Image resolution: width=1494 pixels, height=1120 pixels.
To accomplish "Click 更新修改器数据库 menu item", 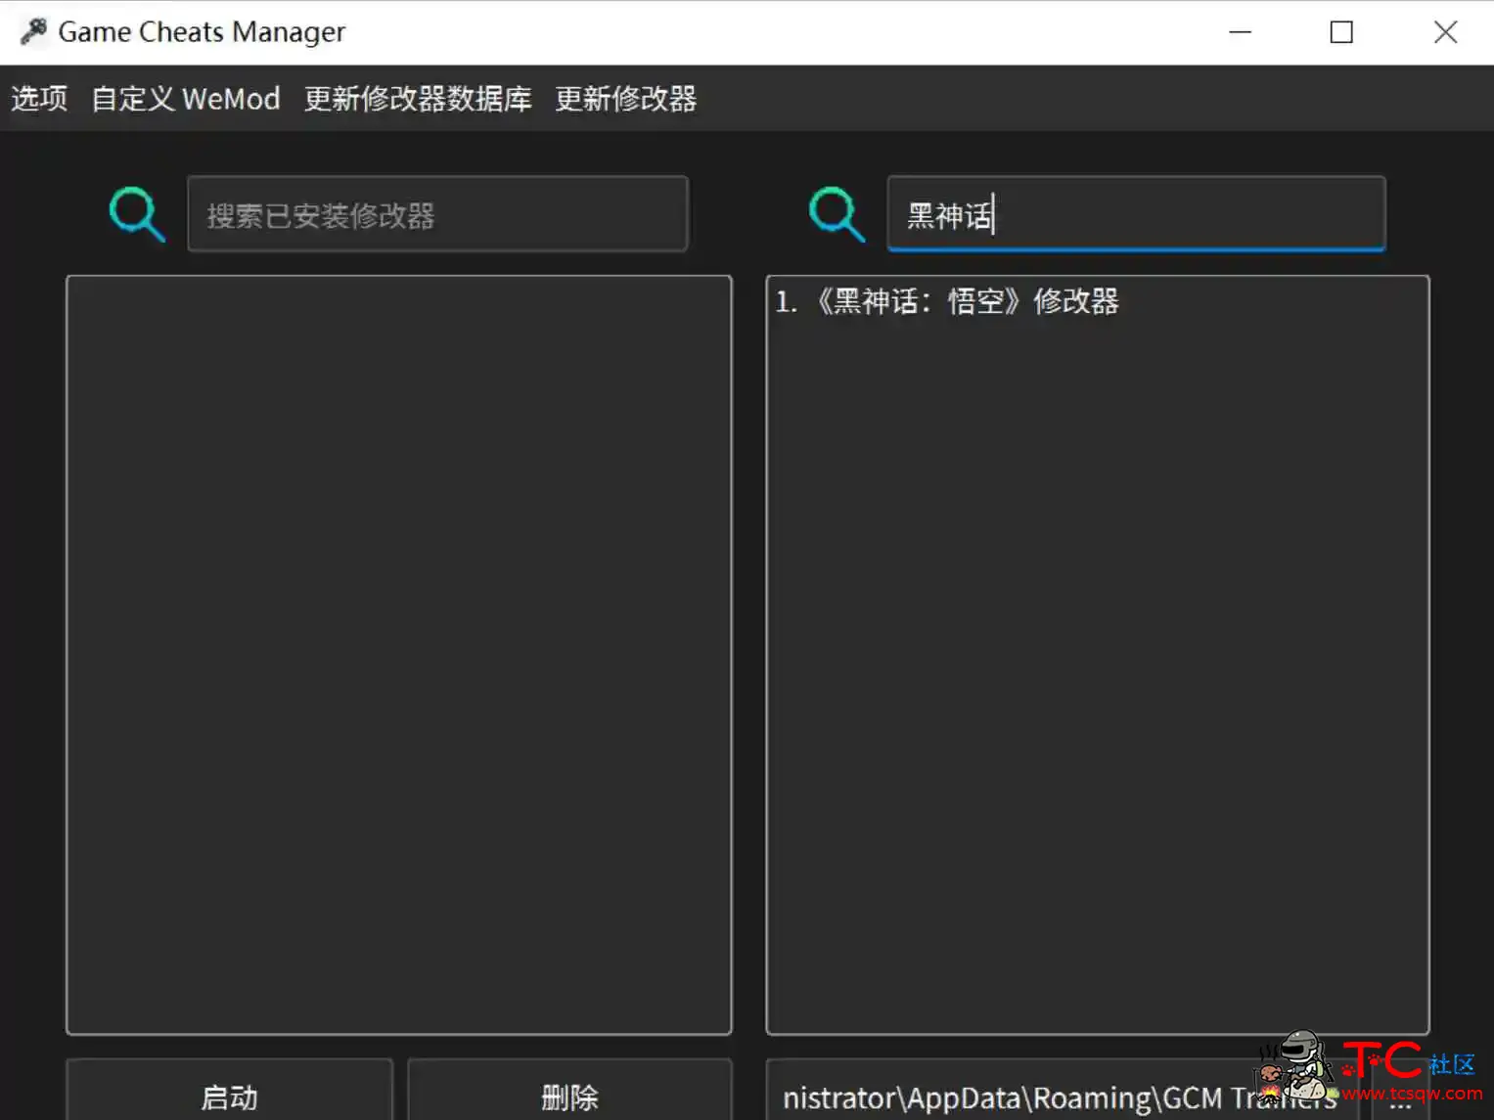I will (x=418, y=99).
